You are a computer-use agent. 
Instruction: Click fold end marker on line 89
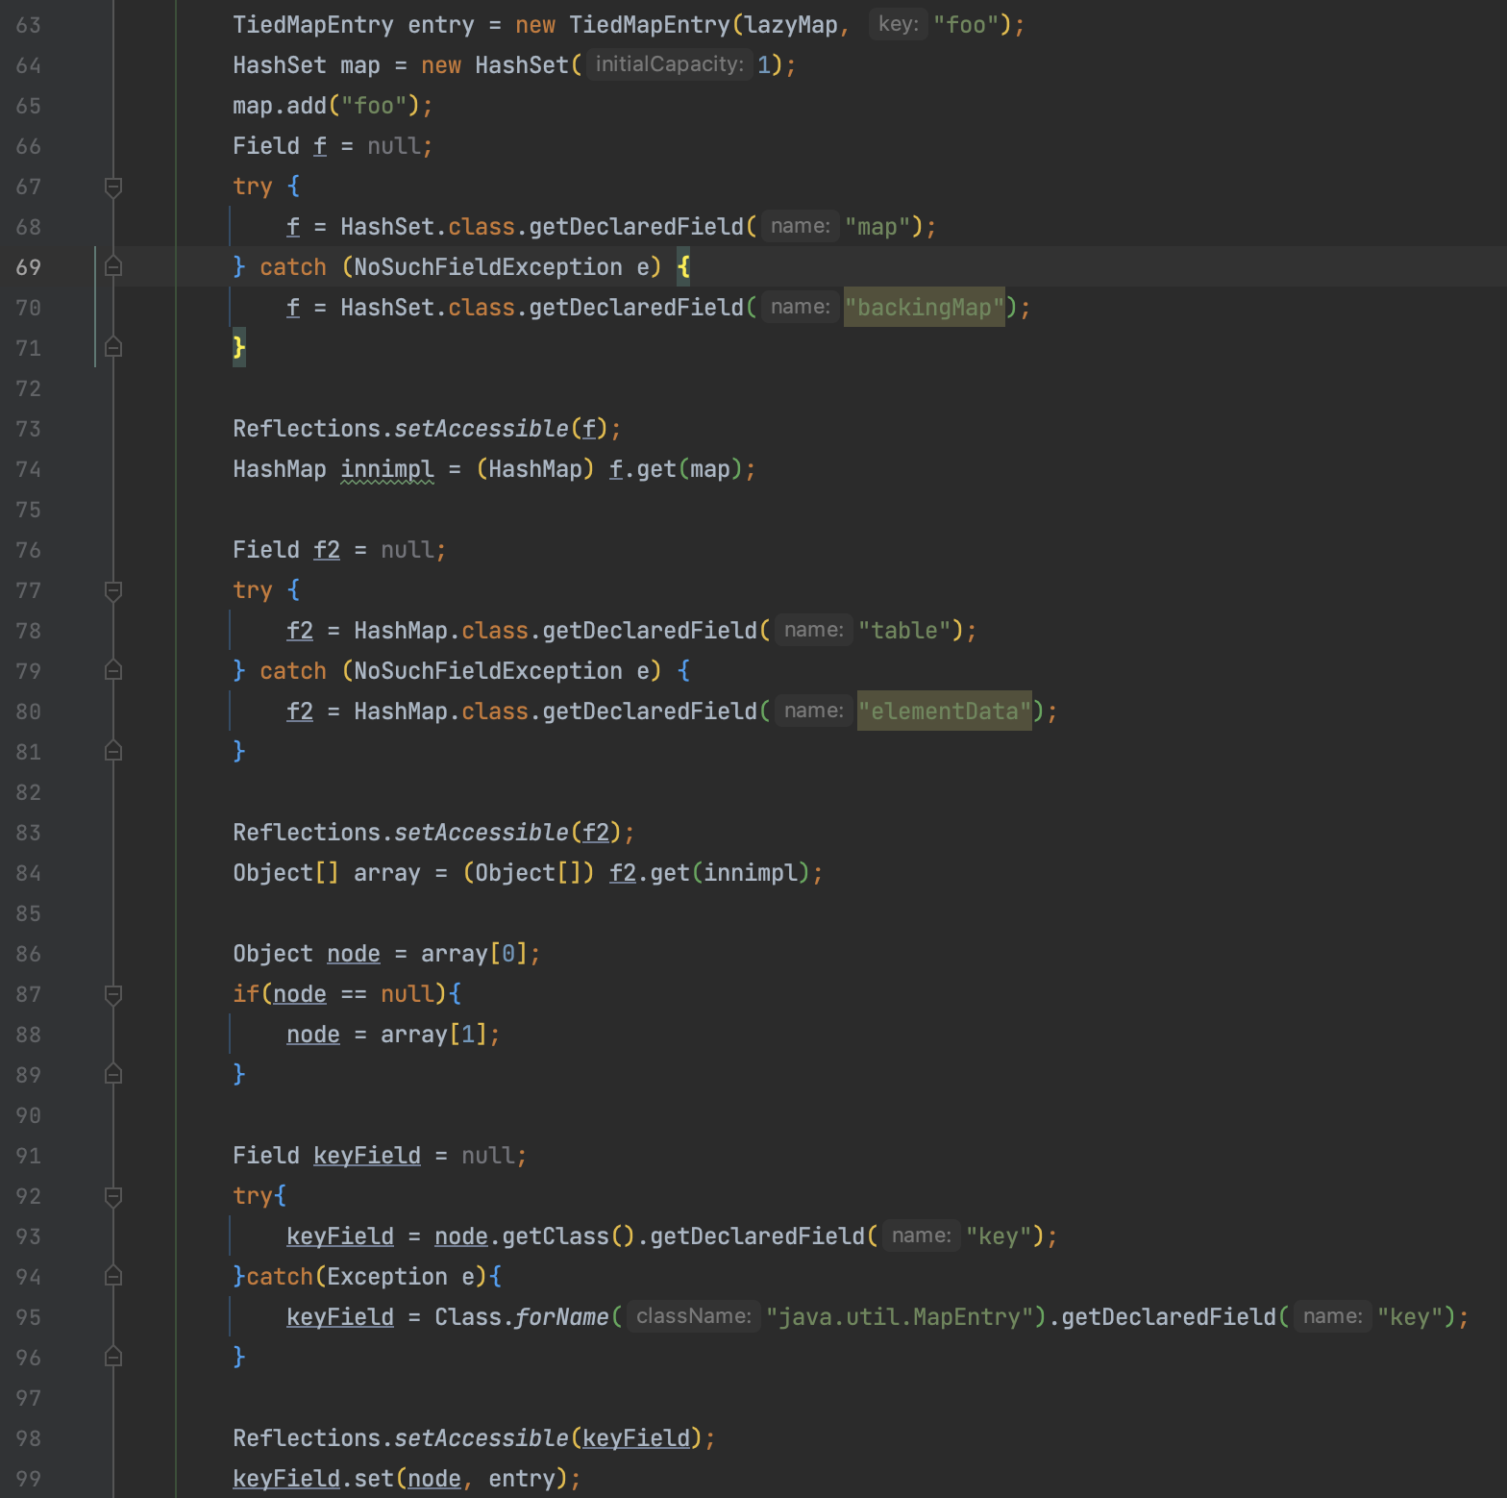(112, 1075)
